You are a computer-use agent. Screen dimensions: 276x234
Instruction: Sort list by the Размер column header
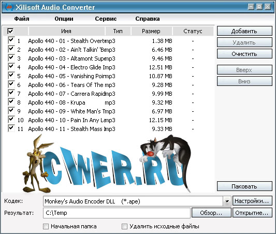click(151, 31)
